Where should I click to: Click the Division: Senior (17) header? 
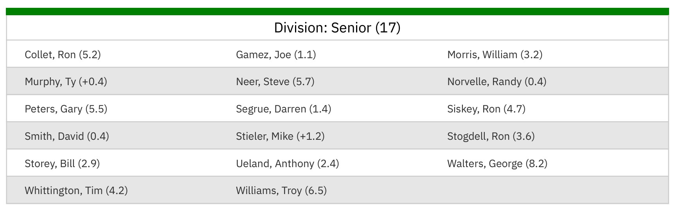(x=337, y=28)
